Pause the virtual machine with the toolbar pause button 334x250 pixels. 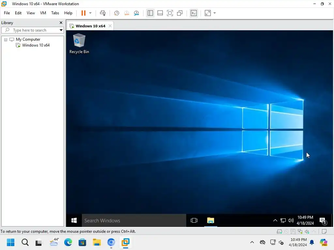coord(83,13)
